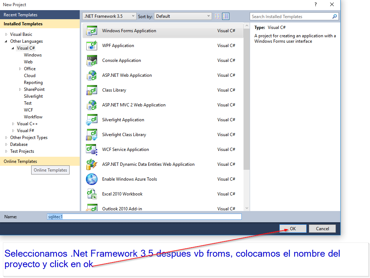This screenshot has height=278, width=370.
Task: Expand the Other Project Types node
Action: pyautogui.click(x=6, y=138)
